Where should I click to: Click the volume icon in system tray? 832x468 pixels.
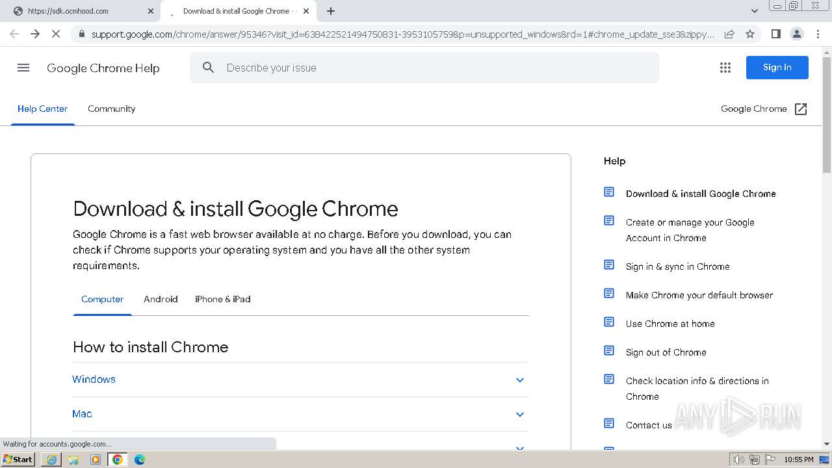pos(739,460)
